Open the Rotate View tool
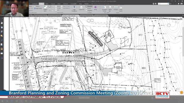Viewport: 184px width, 103px height. click(x=45, y=8)
